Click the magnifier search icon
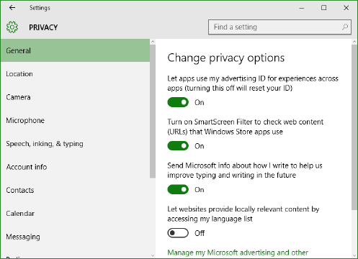358x259 pixels. 345,27
